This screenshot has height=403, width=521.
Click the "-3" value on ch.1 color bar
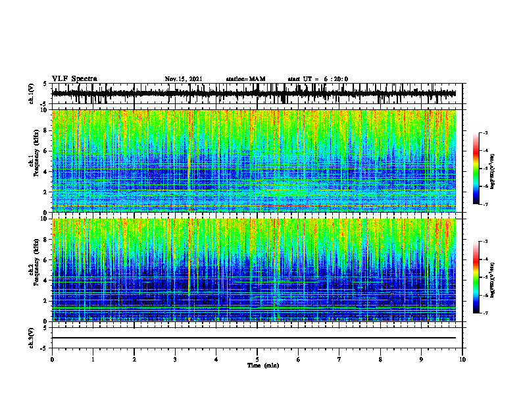pos(485,132)
